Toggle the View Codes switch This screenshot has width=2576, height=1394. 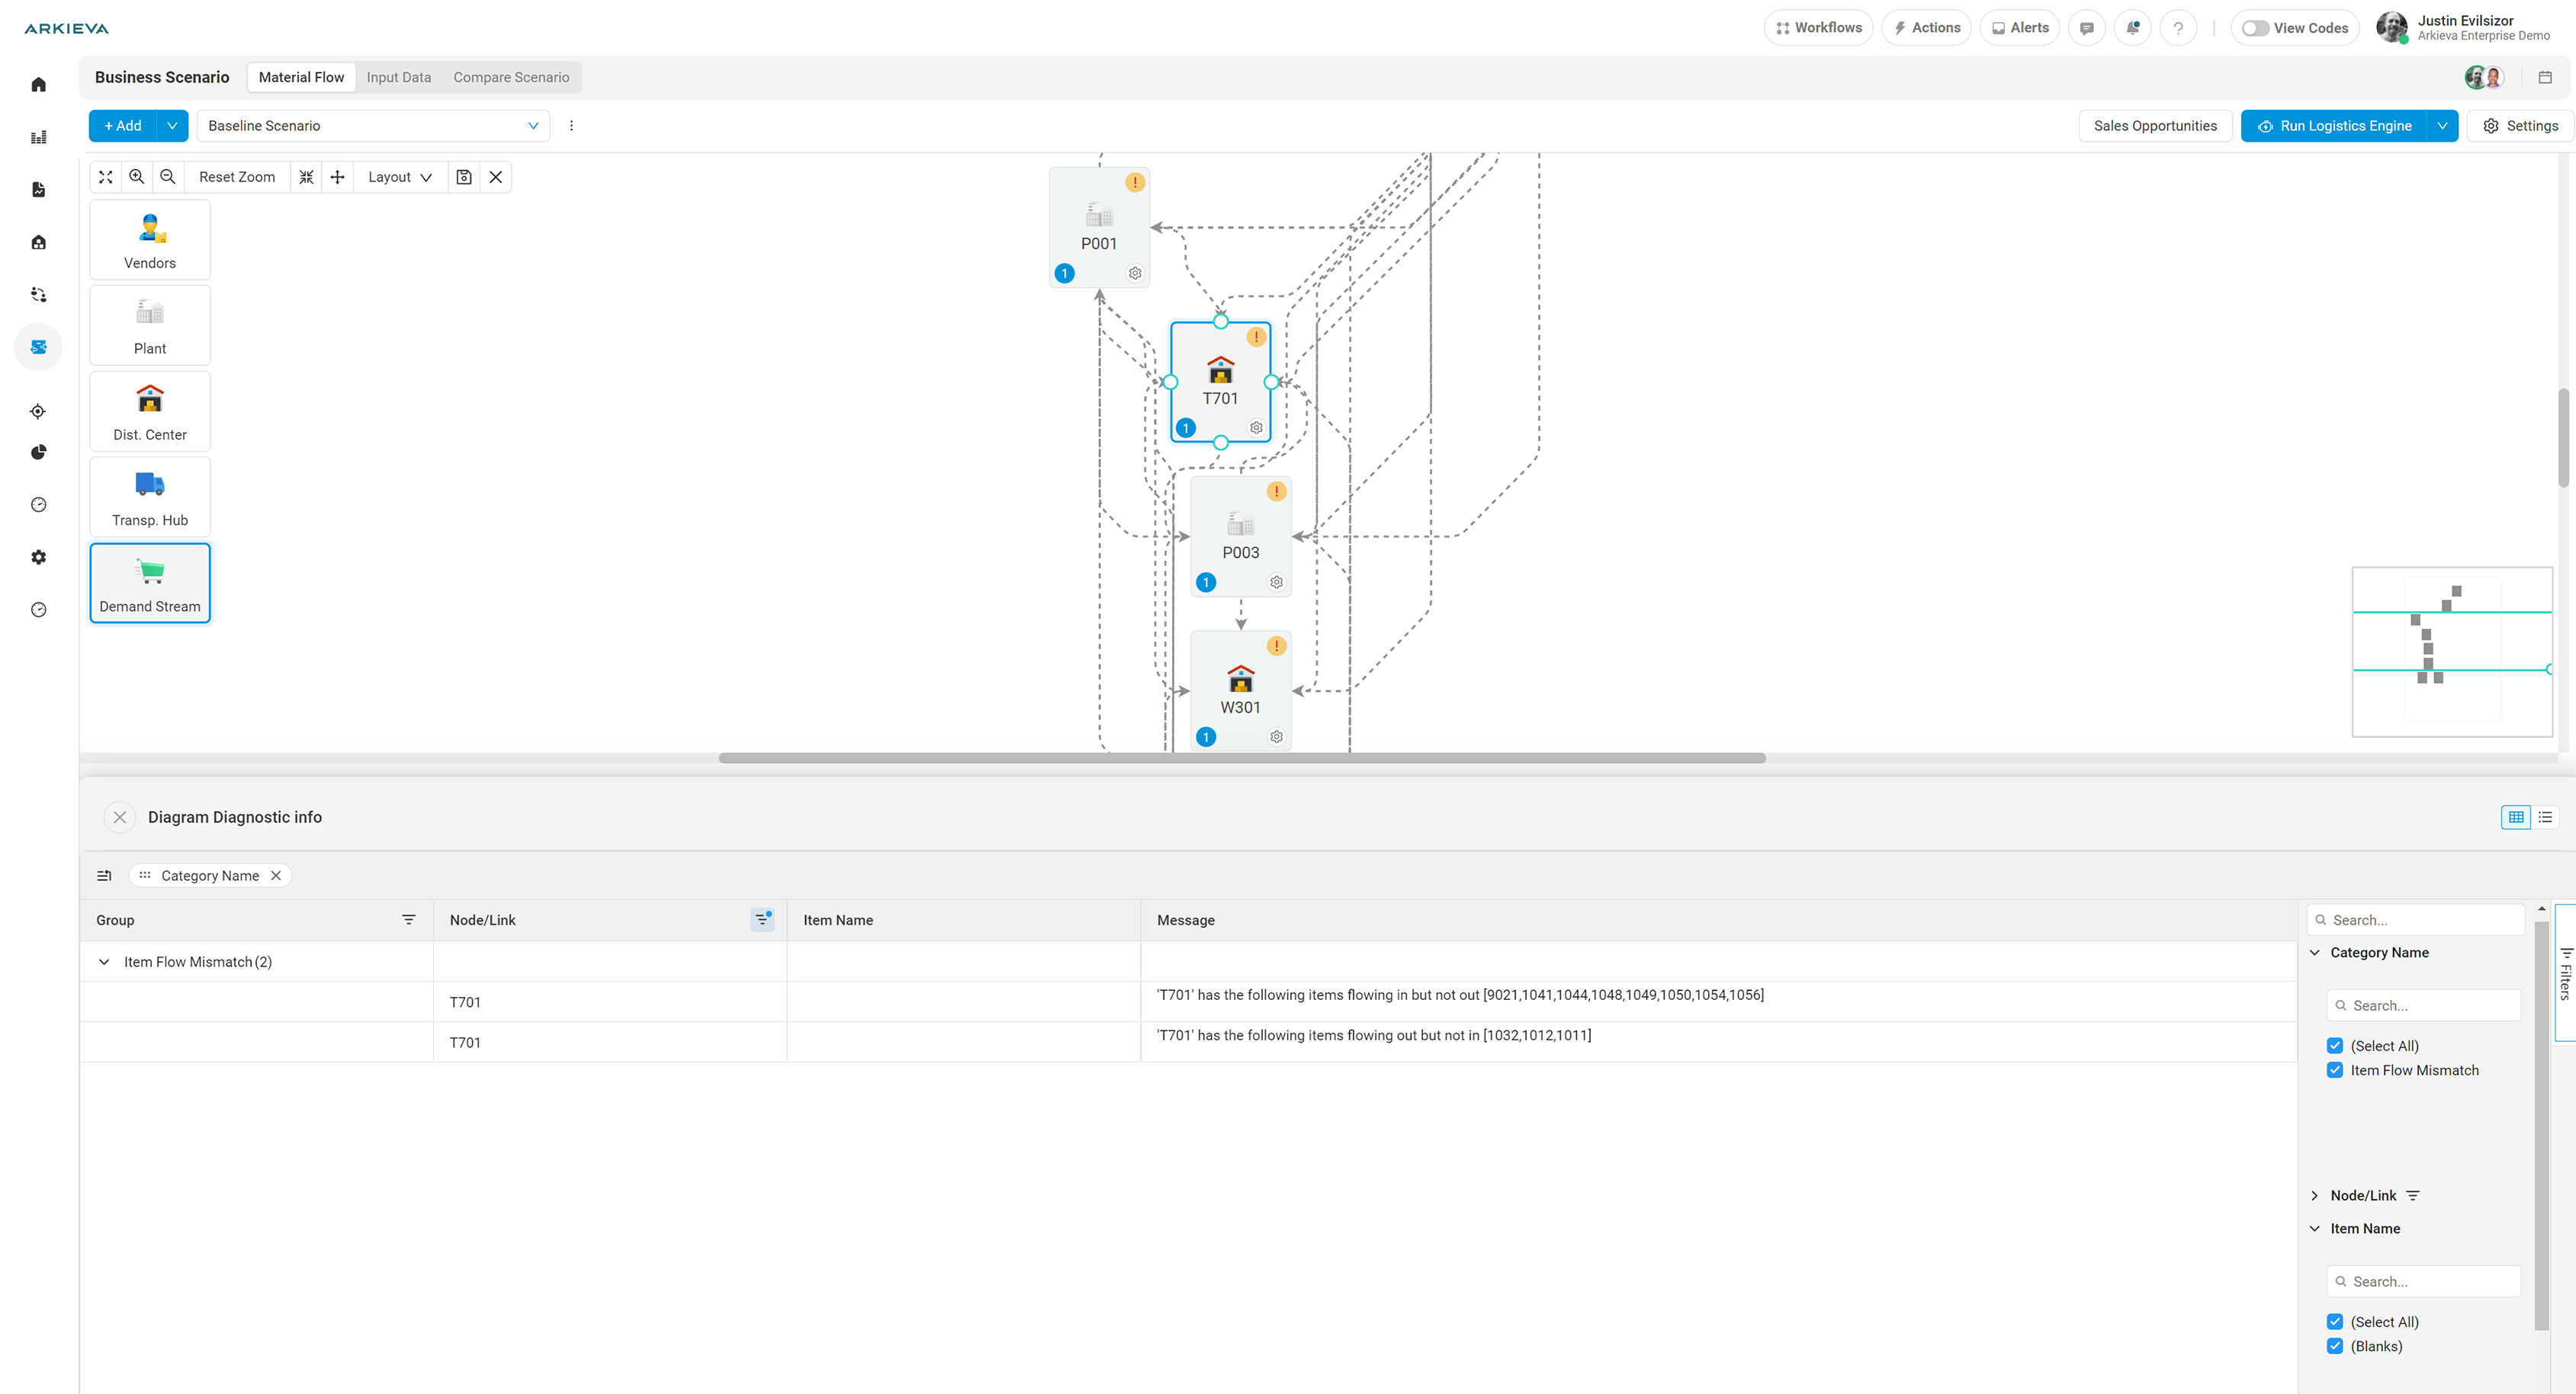click(2255, 28)
